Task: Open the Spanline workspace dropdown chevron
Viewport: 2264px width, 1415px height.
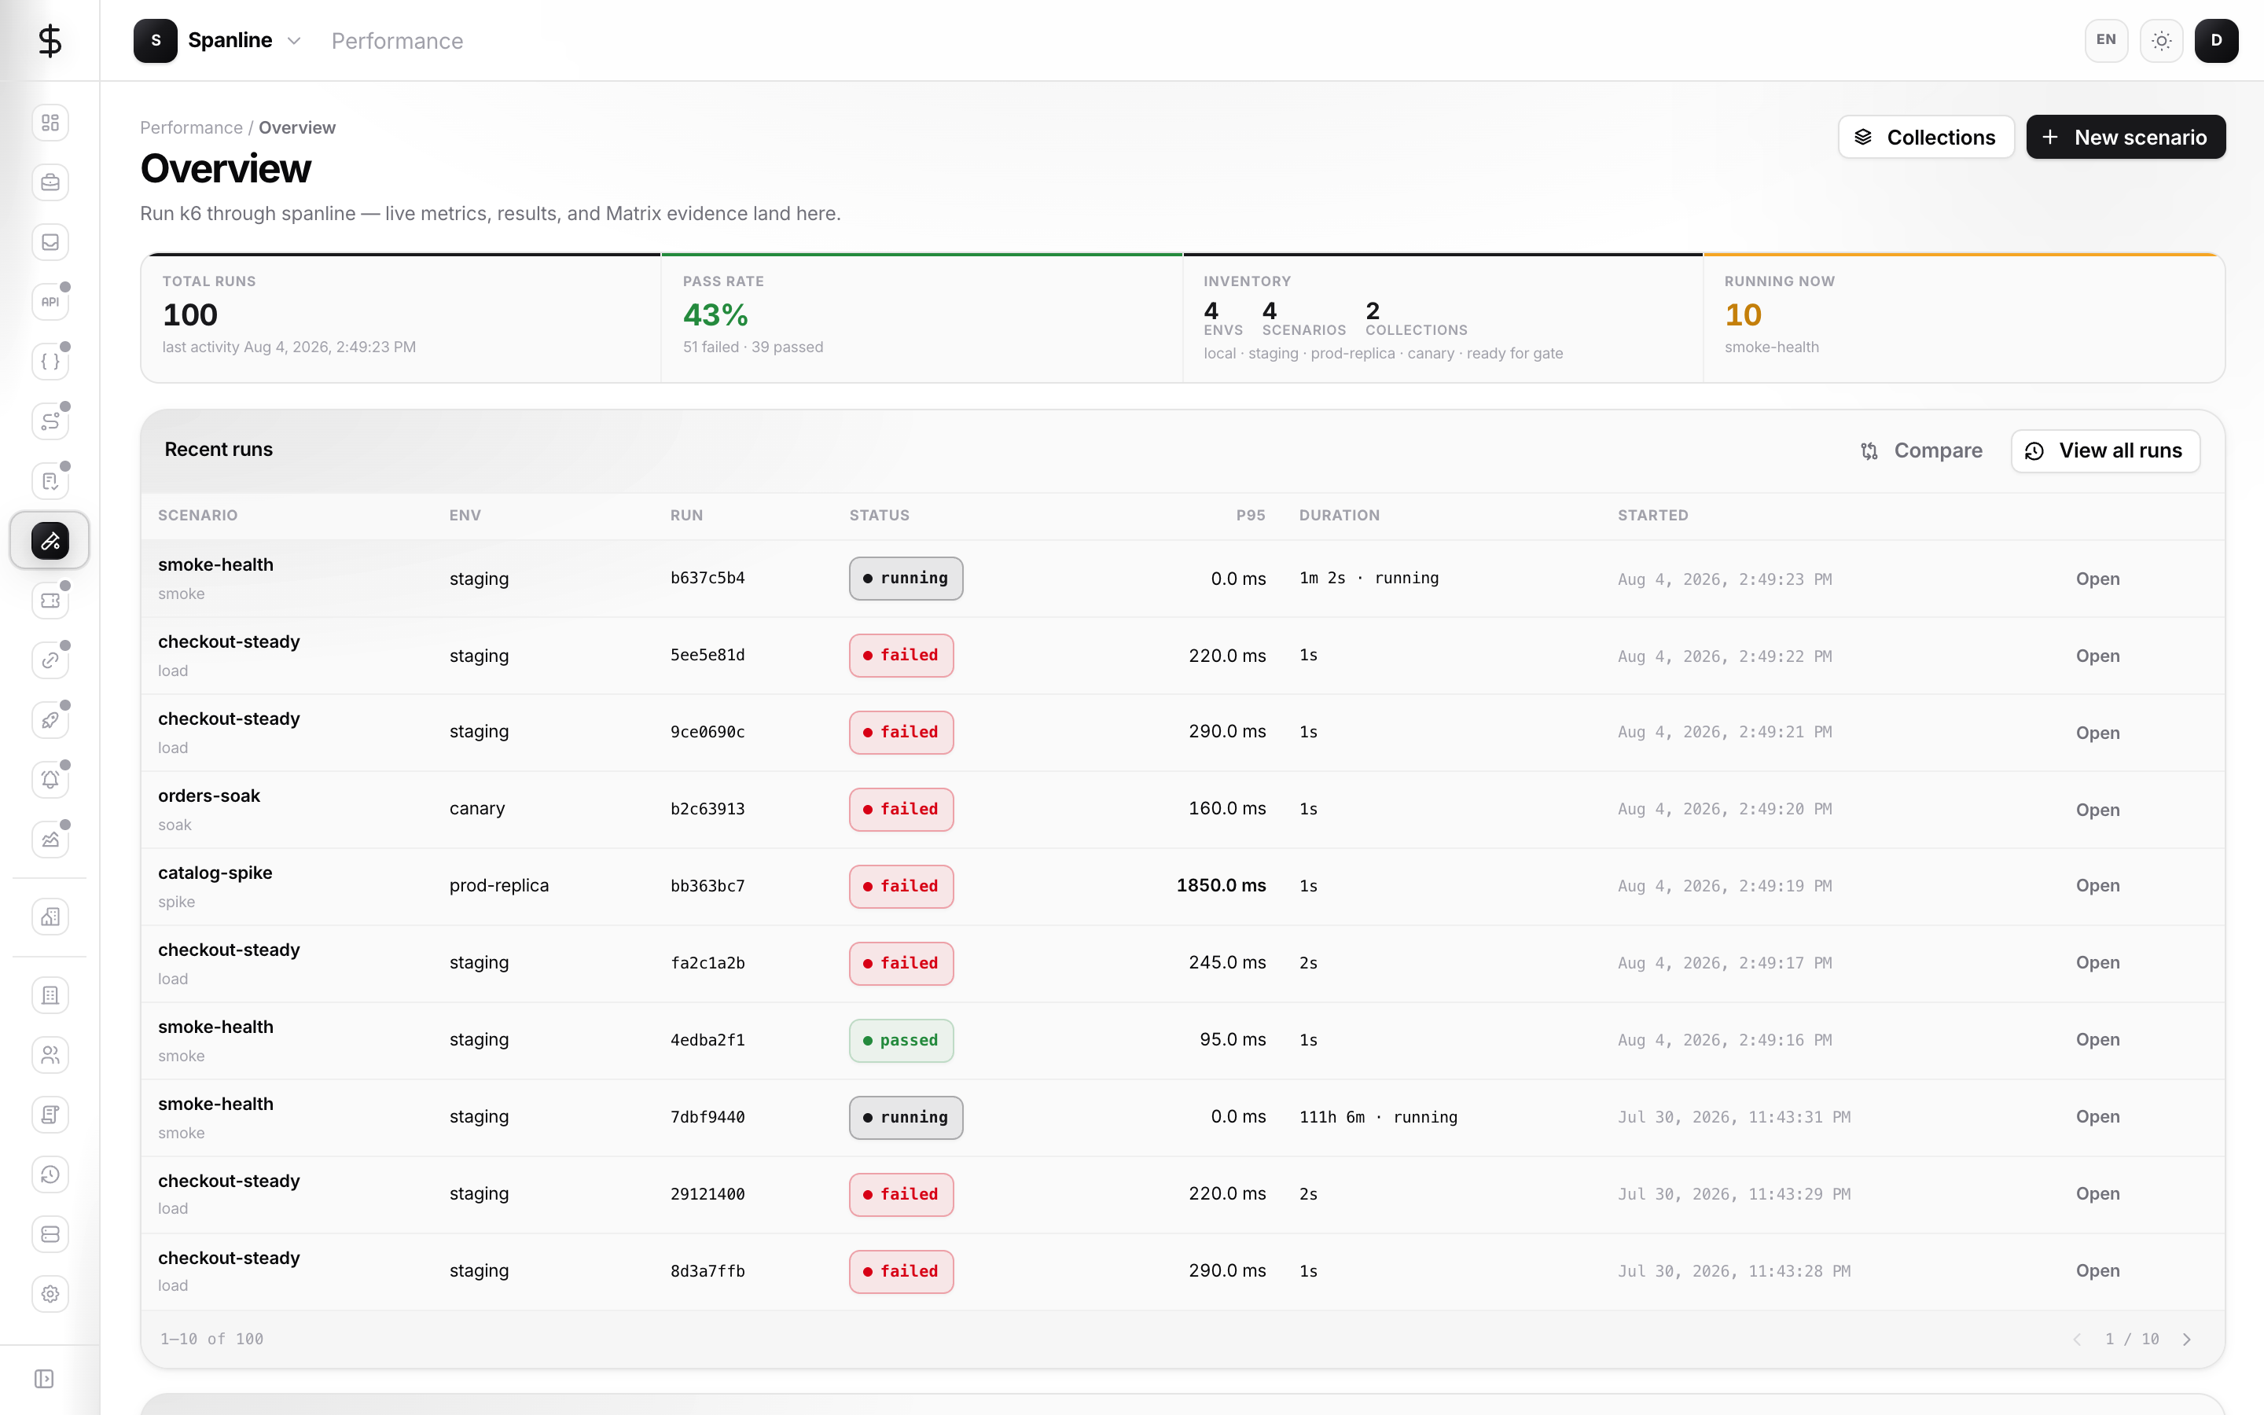Action: coord(294,41)
